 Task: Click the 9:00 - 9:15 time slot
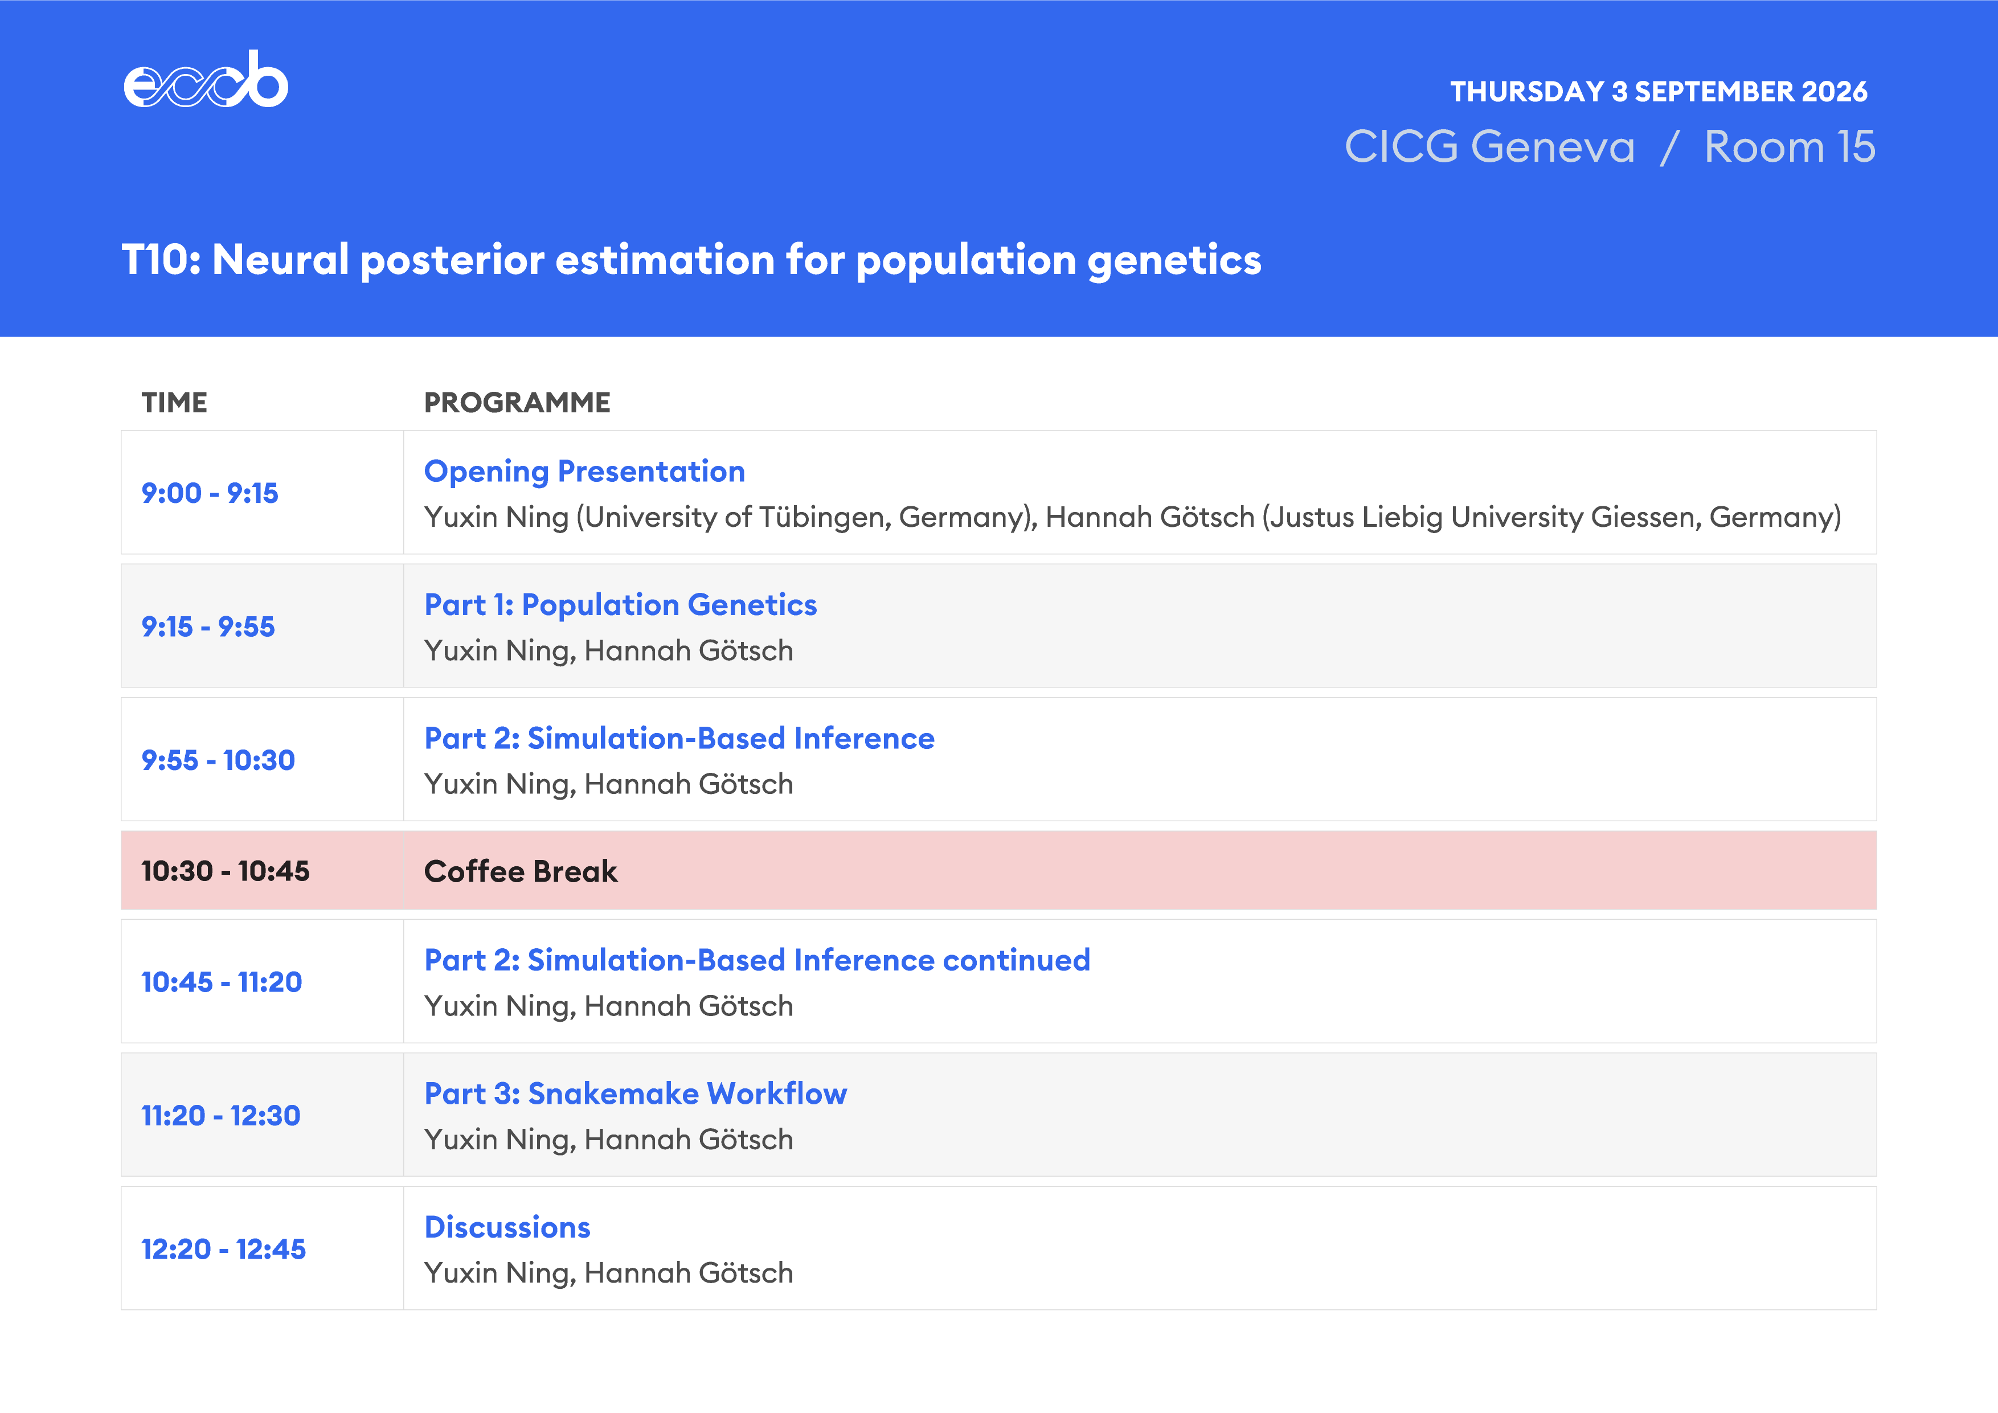point(210,493)
